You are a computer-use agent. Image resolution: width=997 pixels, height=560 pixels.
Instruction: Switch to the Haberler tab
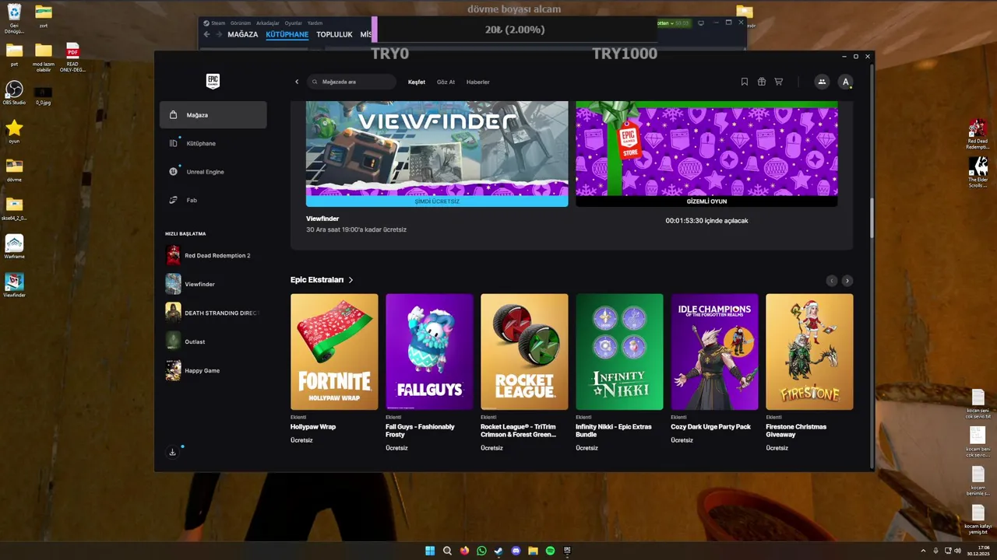(477, 82)
